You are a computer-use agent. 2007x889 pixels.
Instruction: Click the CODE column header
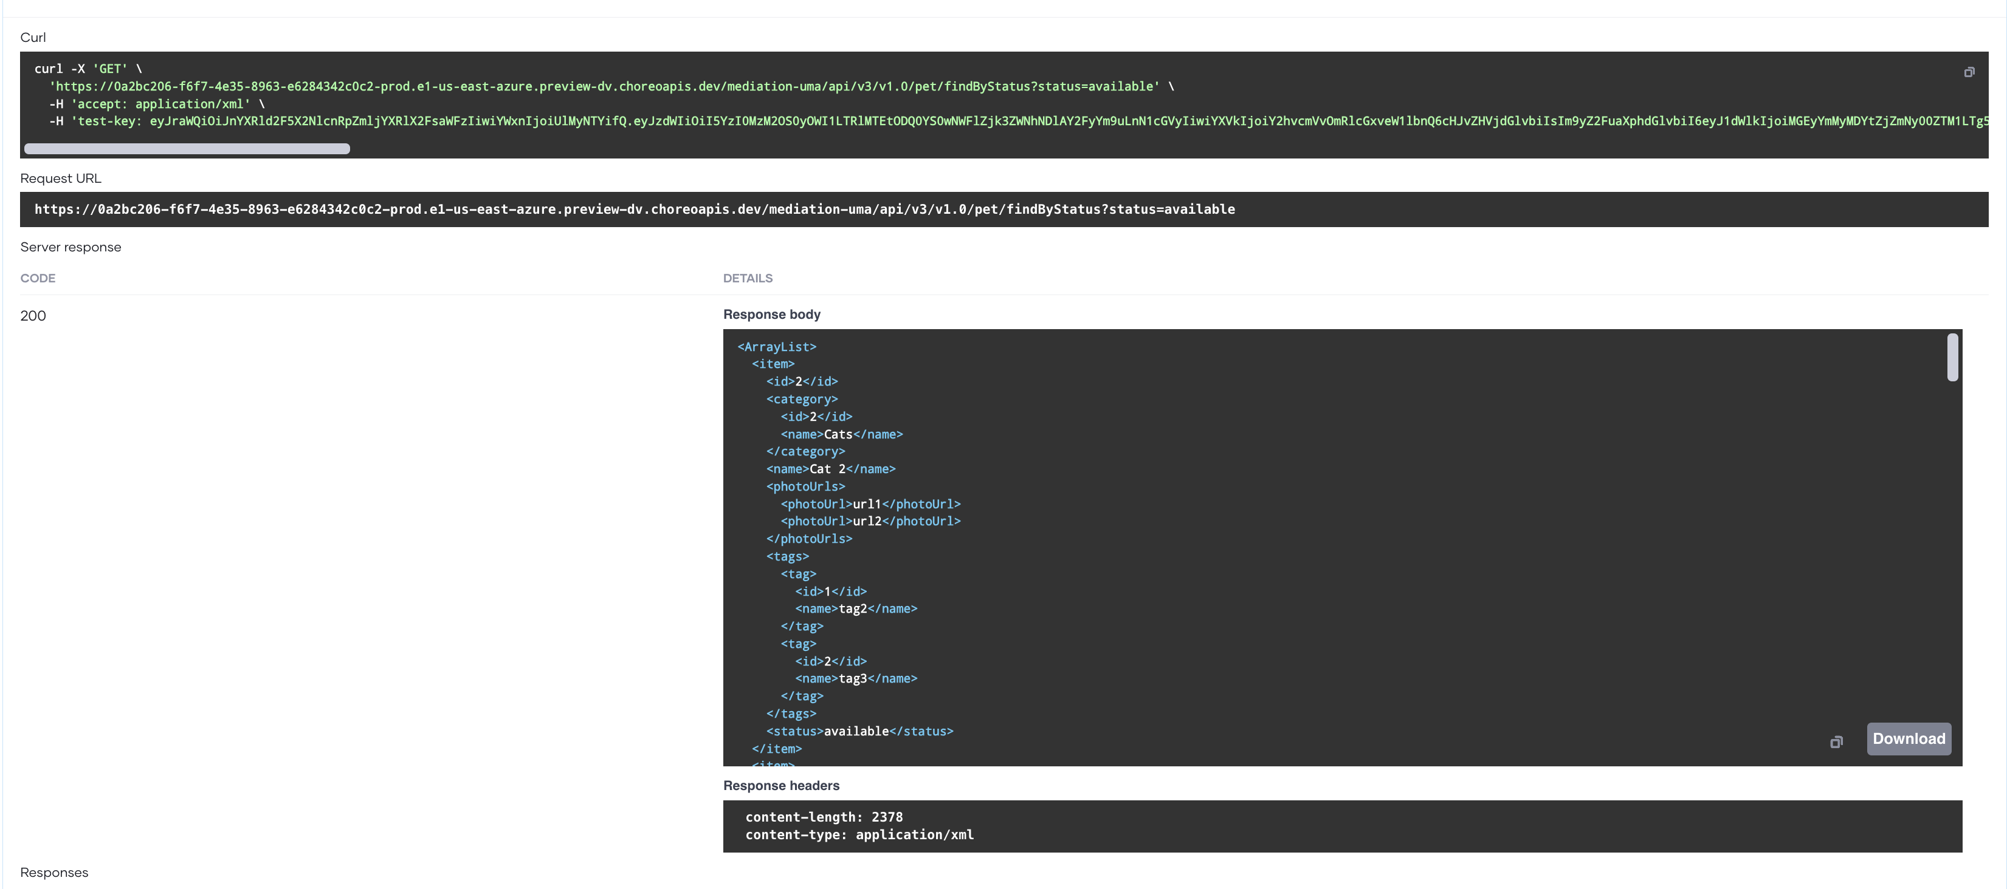38,279
